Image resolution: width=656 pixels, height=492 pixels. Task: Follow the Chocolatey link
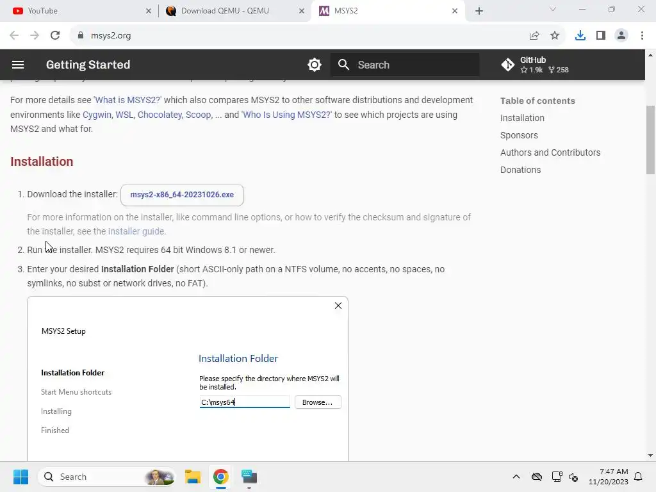[160, 115]
